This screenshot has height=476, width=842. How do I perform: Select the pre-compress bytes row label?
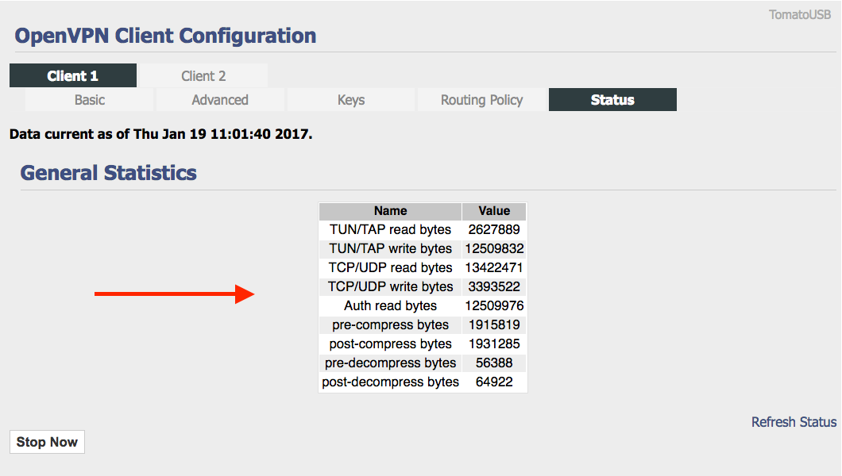click(x=390, y=324)
